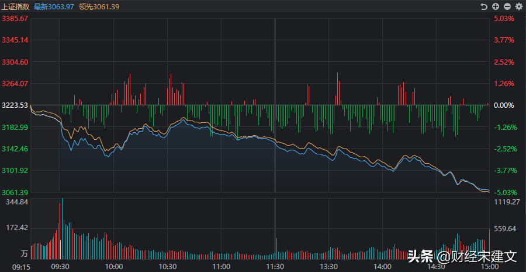Click the 344.84 volume axis label
Screen dimensions: 526x272
coord(17,202)
